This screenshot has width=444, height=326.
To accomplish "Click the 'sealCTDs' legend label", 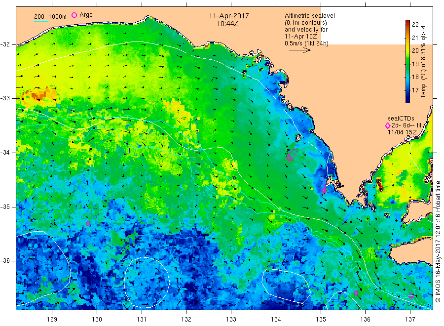I will point(401,119).
